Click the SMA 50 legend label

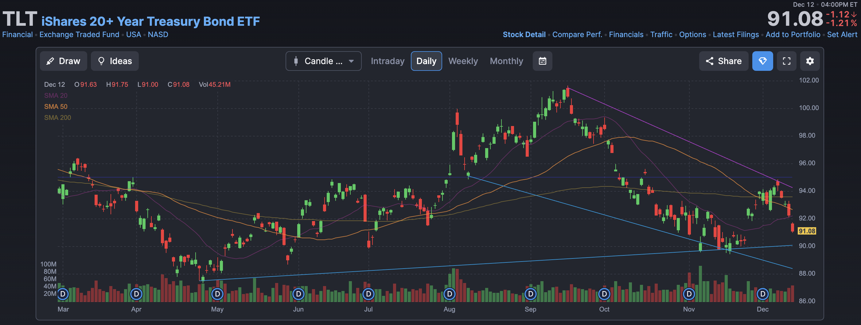pyautogui.click(x=56, y=106)
